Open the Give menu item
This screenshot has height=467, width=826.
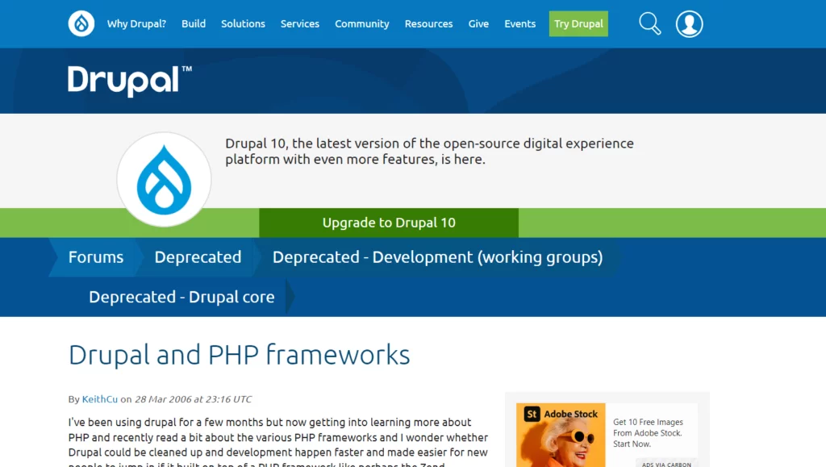[x=478, y=23]
